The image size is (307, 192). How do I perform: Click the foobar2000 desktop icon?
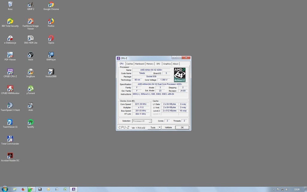coord(51,73)
